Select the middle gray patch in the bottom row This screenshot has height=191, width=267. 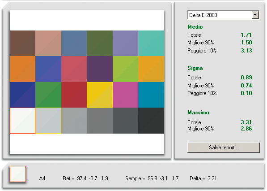pyautogui.click(x=100, y=121)
